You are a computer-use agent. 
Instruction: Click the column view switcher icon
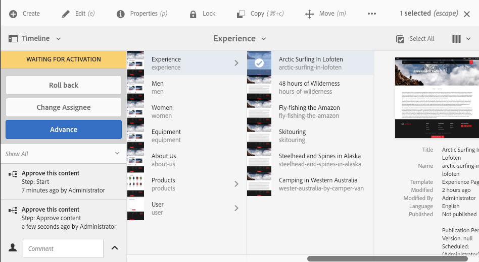(456, 39)
